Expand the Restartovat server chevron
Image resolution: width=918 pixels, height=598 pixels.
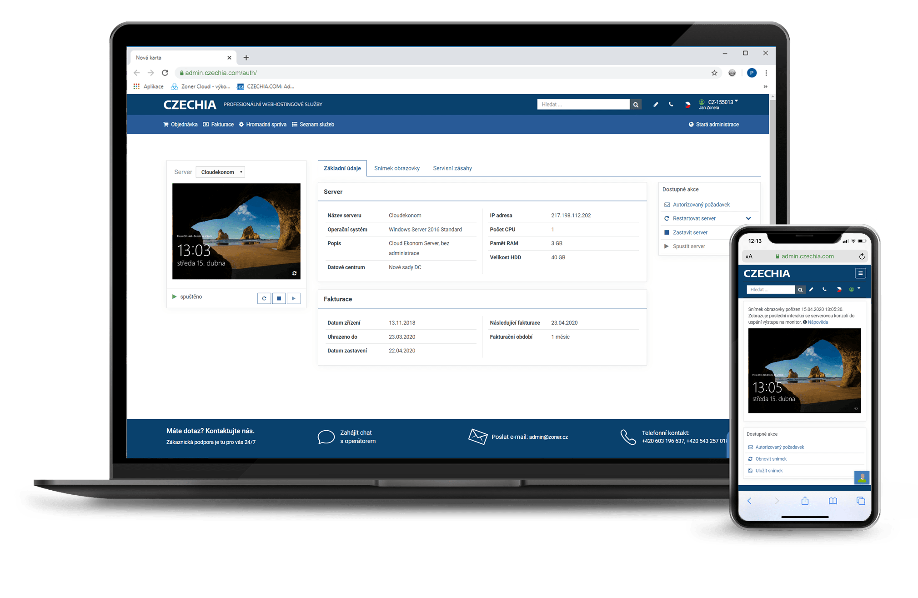(748, 219)
